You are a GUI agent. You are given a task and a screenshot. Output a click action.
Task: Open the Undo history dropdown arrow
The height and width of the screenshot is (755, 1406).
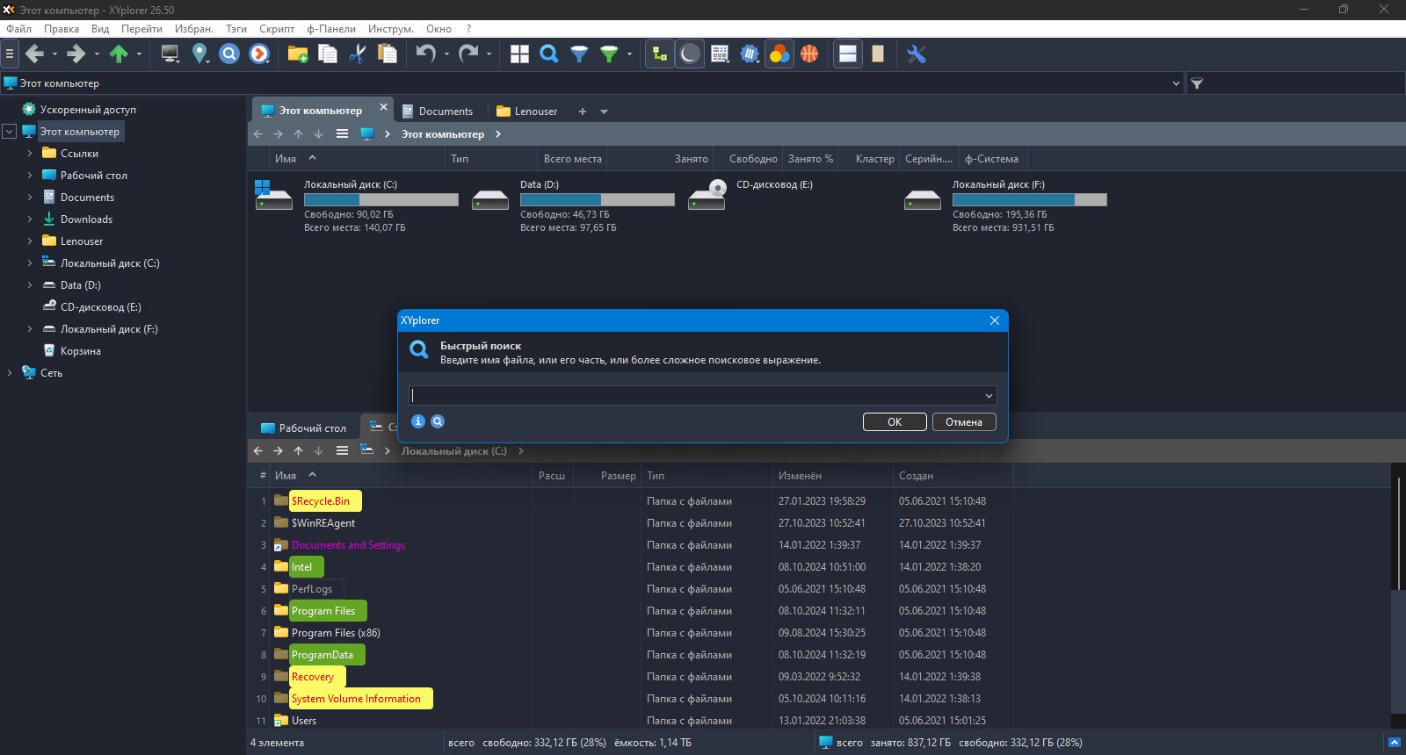446,54
